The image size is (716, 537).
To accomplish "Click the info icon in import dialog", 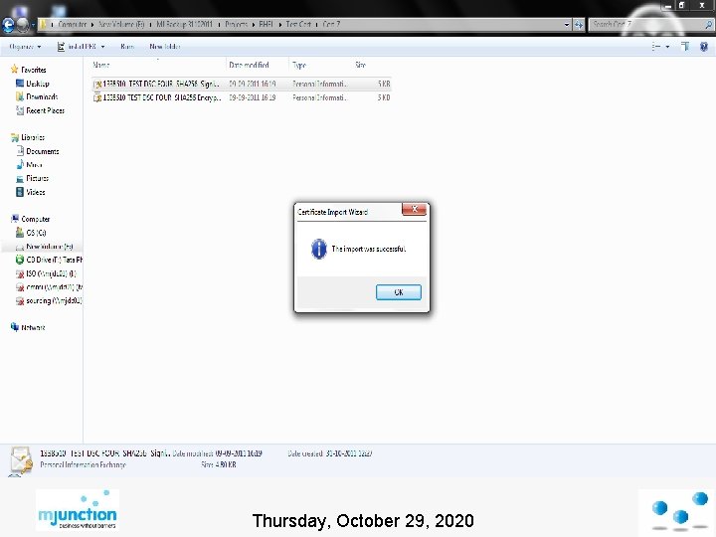I will [319, 249].
